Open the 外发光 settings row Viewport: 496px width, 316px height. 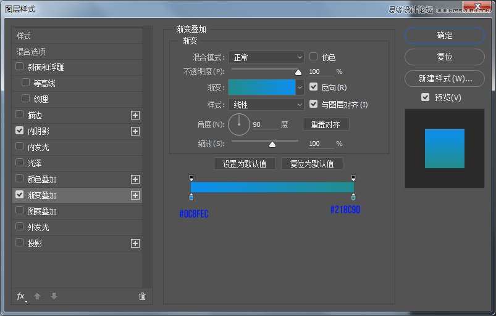point(77,227)
